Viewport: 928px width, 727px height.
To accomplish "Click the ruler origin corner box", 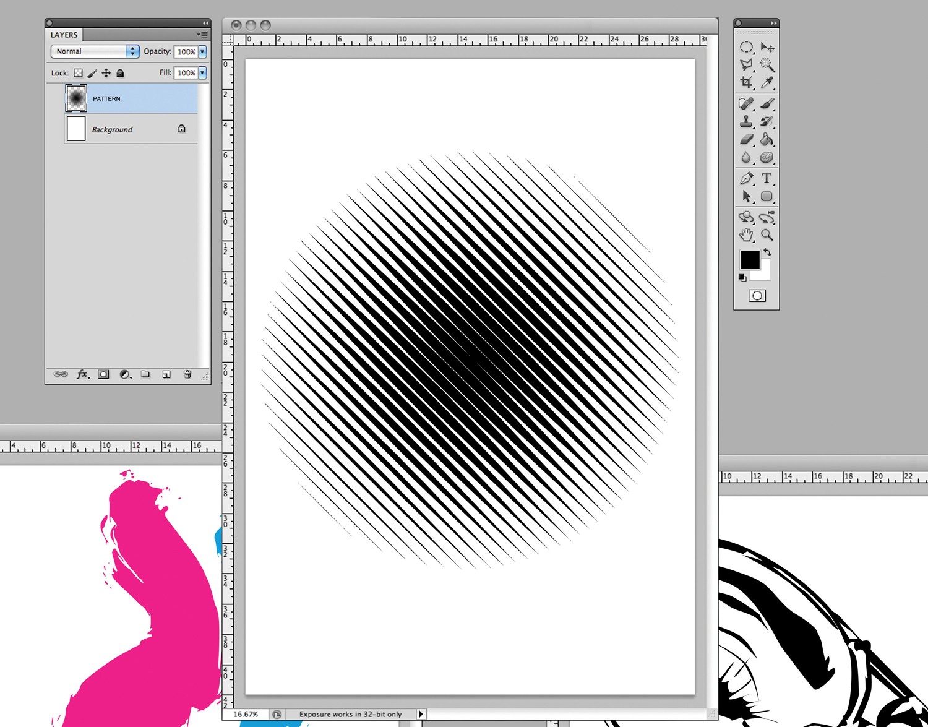I will click(228, 40).
